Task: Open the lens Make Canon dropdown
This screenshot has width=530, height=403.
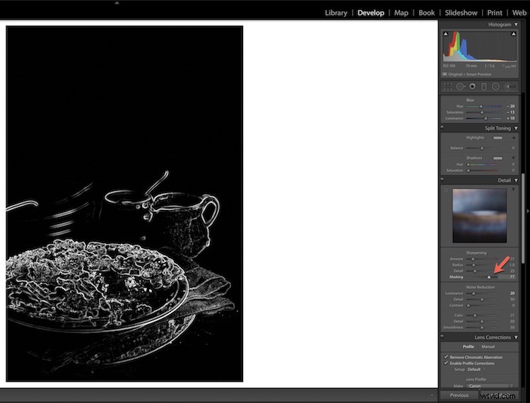Action: coord(489,386)
